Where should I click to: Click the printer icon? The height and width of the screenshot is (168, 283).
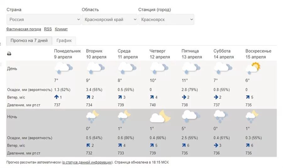9,54
